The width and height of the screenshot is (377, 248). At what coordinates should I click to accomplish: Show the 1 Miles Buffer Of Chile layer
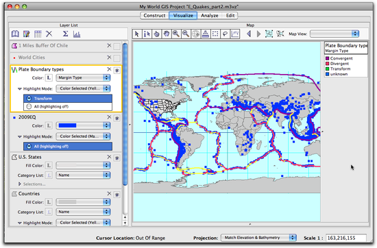(117, 47)
